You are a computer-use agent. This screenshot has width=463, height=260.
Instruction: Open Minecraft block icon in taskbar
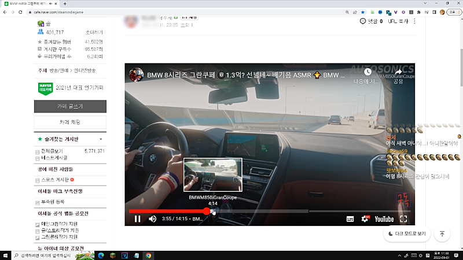[113, 255]
